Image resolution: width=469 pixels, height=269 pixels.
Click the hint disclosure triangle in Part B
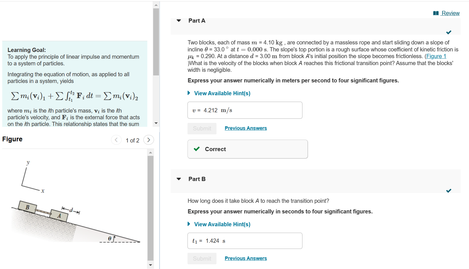(189, 224)
